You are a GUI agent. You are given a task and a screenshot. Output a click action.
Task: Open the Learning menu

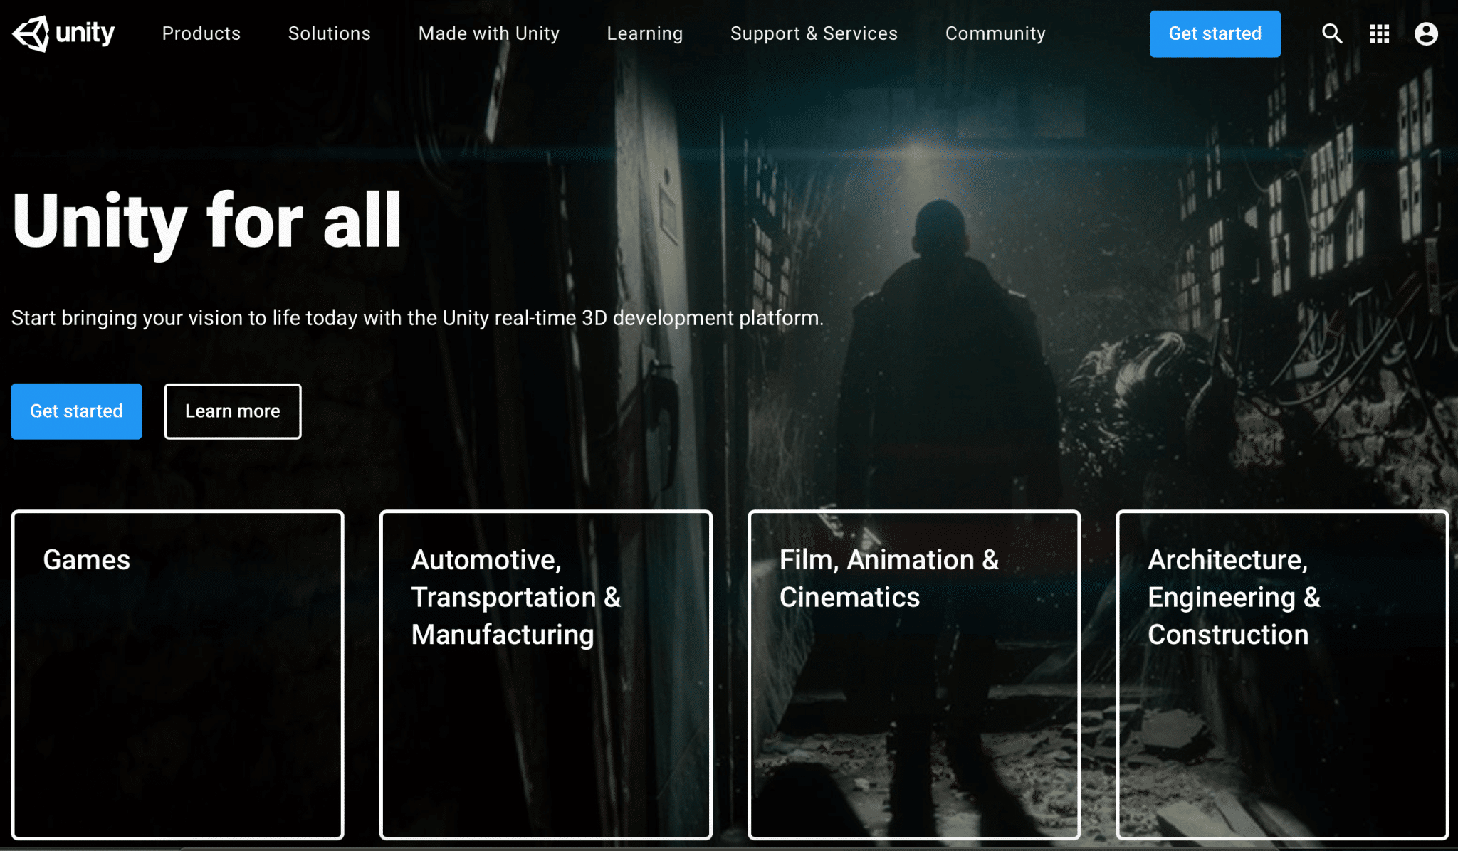(645, 33)
